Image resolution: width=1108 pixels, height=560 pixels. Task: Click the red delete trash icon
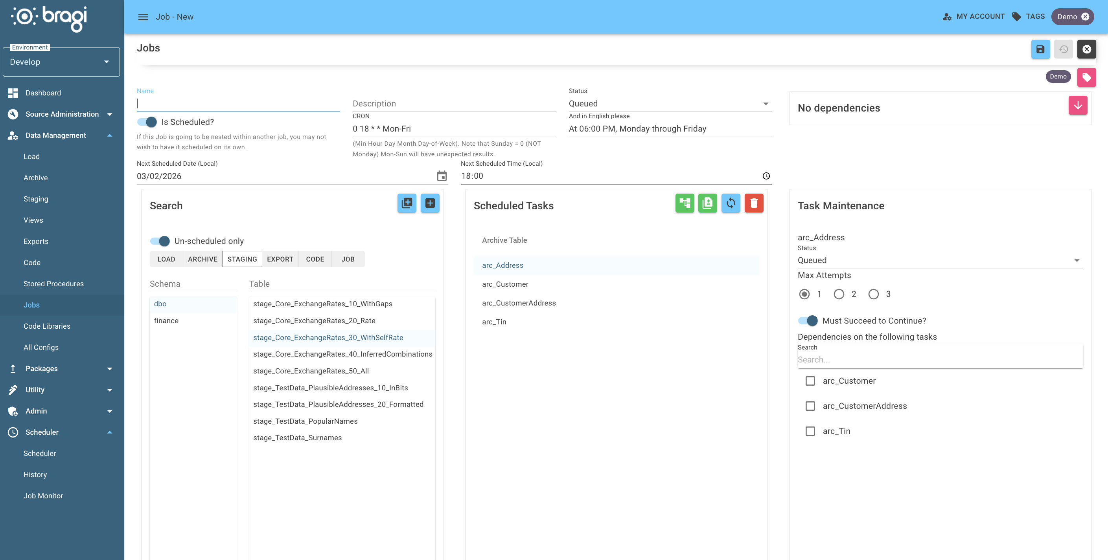[754, 203]
